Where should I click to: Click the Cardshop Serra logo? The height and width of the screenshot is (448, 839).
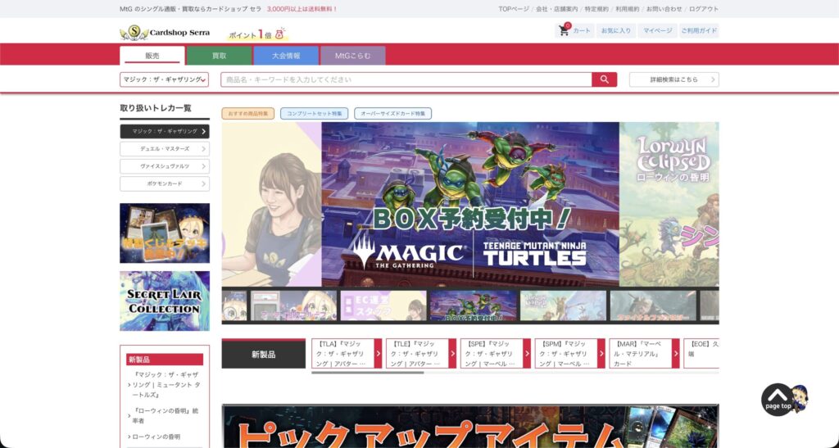coord(165,32)
